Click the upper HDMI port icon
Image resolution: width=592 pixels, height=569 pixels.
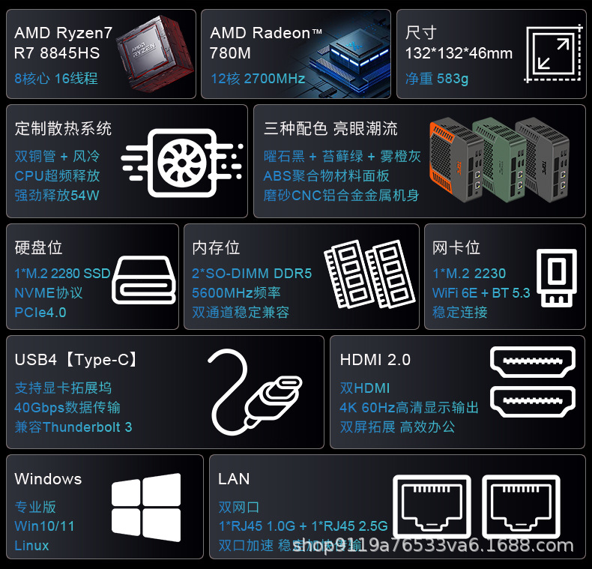pos(533,362)
